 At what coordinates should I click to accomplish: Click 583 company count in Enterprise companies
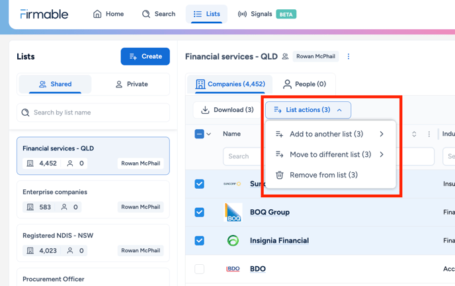[45, 207]
